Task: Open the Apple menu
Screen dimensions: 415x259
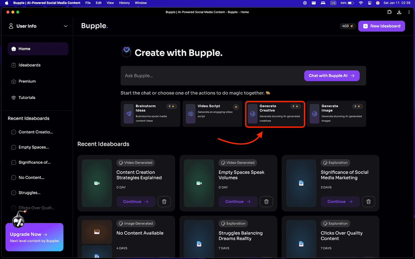Action: (7, 3)
